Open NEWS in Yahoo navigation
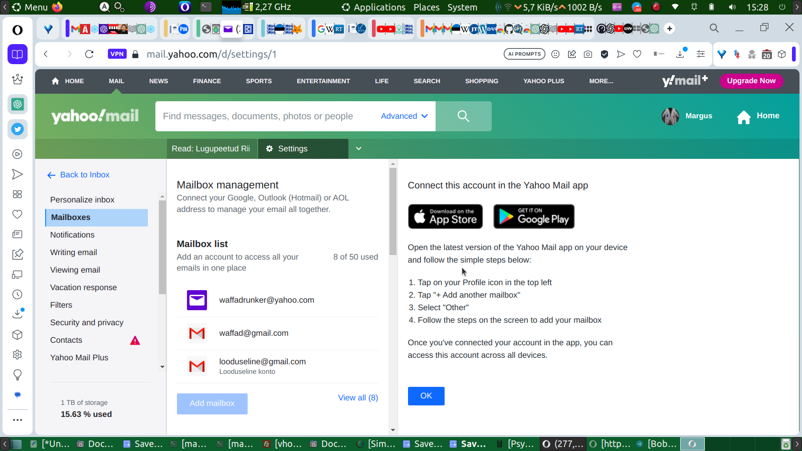This screenshot has width=802, height=451. (x=158, y=81)
